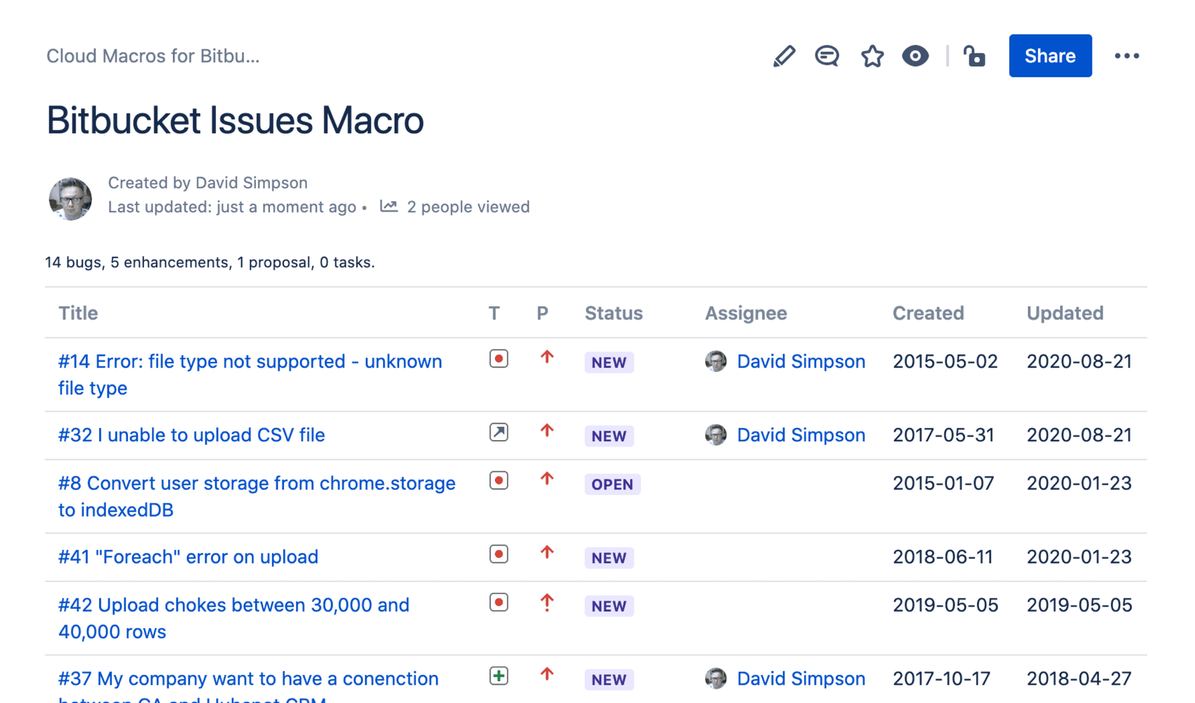This screenshot has height=703, width=1195.
Task: Open the more actions ellipsis menu
Action: (1128, 56)
